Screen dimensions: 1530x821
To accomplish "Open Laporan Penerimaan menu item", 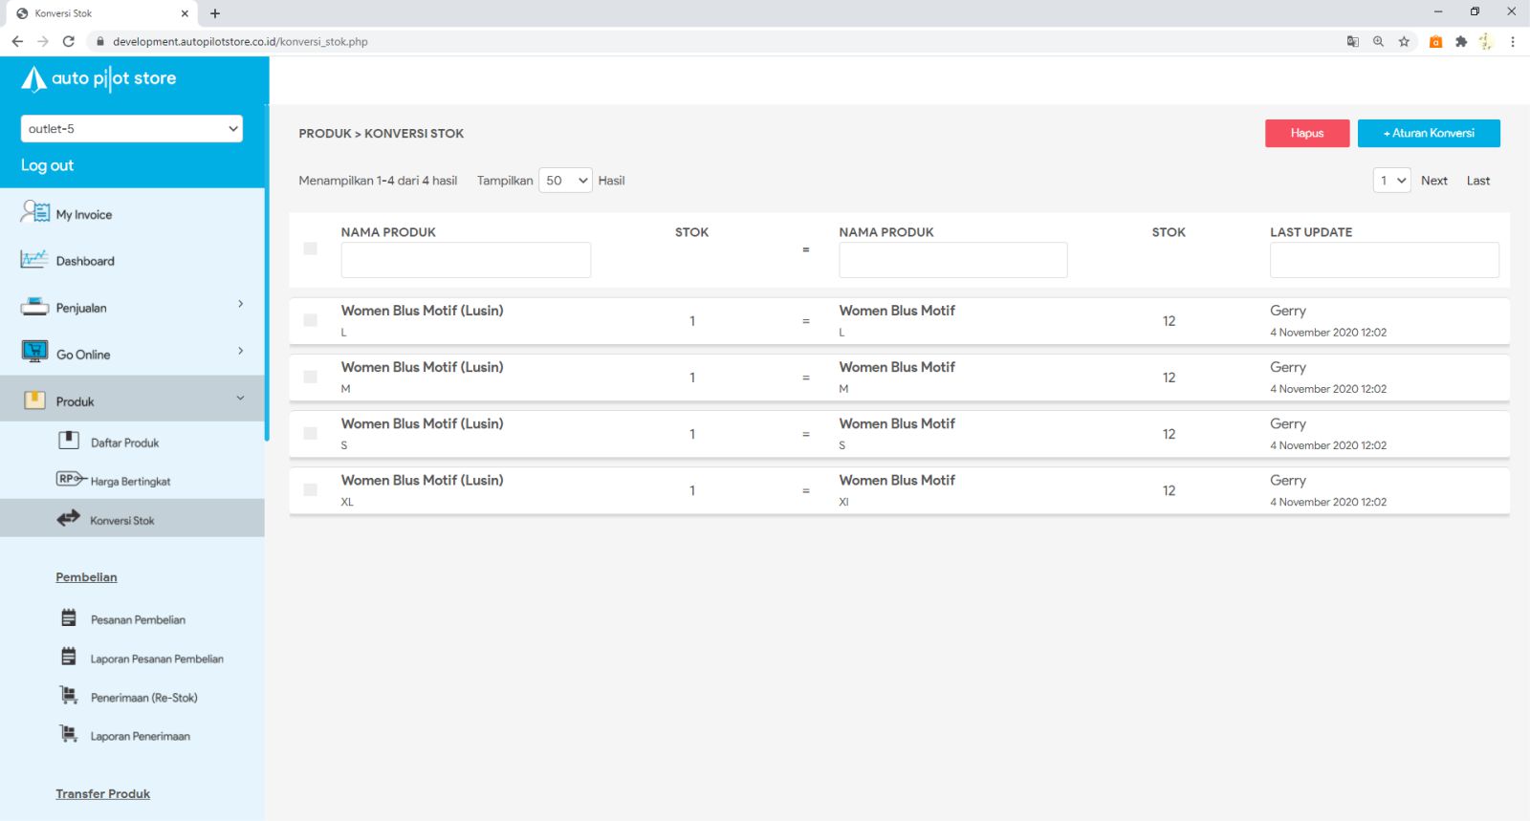I will click(x=140, y=736).
